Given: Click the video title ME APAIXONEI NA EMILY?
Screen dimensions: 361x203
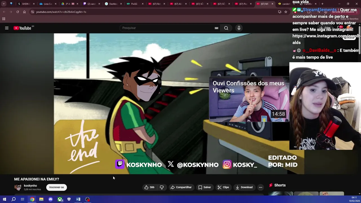Looking at the screenshot, I should click(37, 179).
